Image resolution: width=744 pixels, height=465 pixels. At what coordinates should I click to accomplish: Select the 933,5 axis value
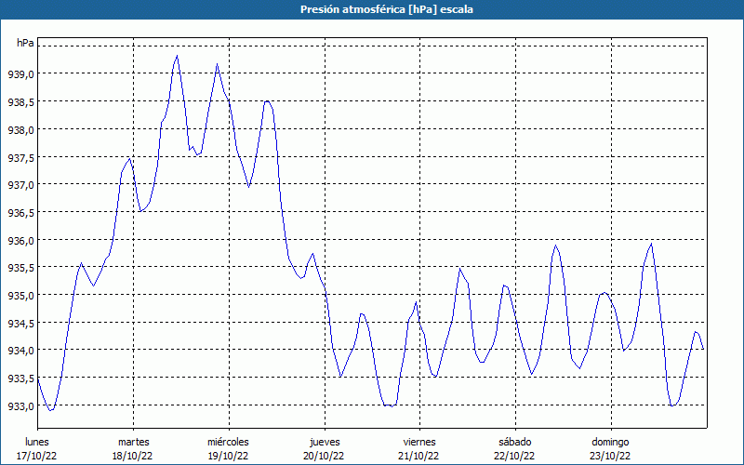coord(20,379)
